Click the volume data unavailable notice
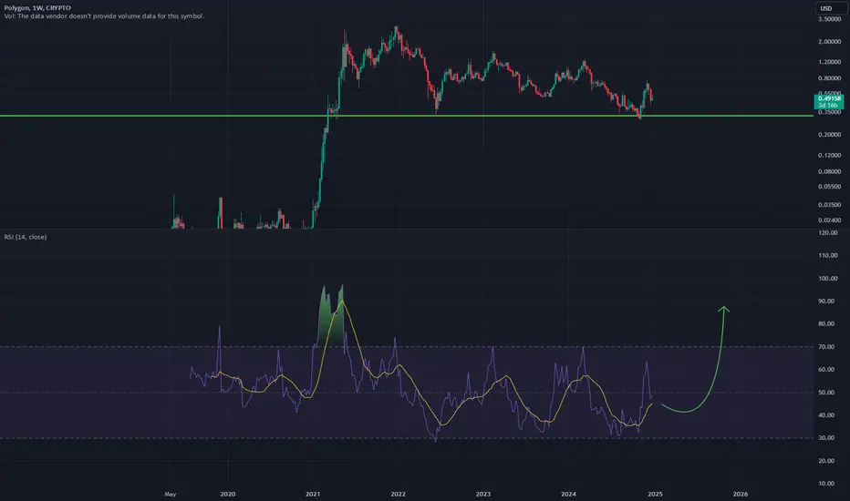The image size is (850, 501). (x=104, y=16)
